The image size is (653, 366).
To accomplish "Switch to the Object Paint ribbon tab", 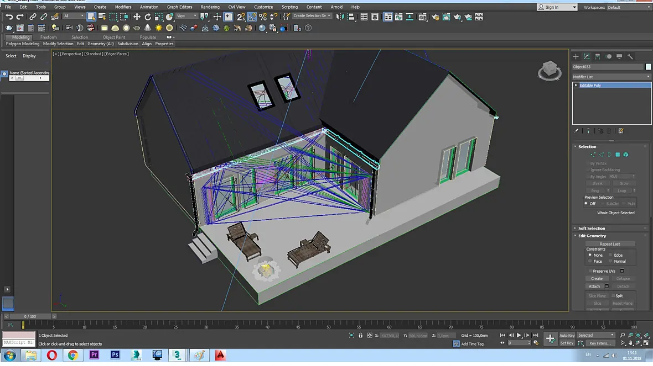I will coord(113,37).
